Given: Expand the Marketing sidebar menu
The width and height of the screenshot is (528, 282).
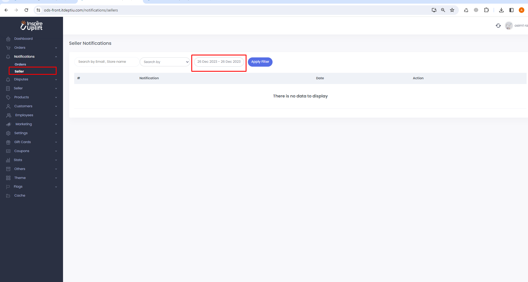Looking at the screenshot, I should coord(24,124).
